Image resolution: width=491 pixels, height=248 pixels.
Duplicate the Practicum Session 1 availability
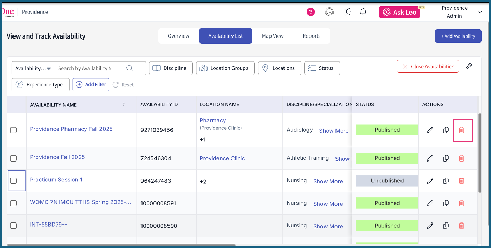tap(446, 181)
